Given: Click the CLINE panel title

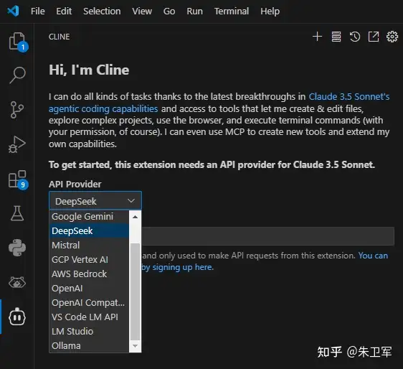Looking at the screenshot, I should point(59,37).
